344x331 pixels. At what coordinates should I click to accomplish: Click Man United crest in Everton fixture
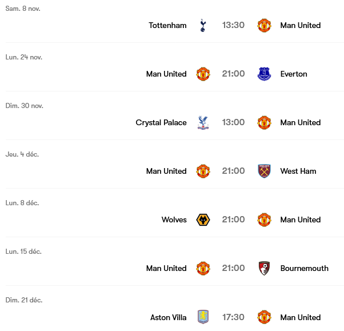click(x=202, y=74)
